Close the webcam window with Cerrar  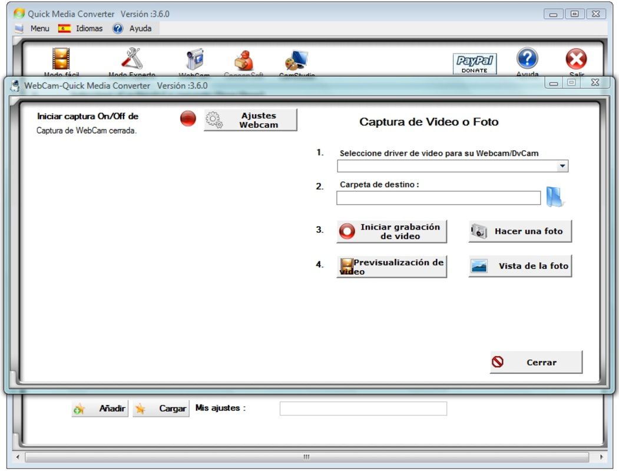point(535,362)
